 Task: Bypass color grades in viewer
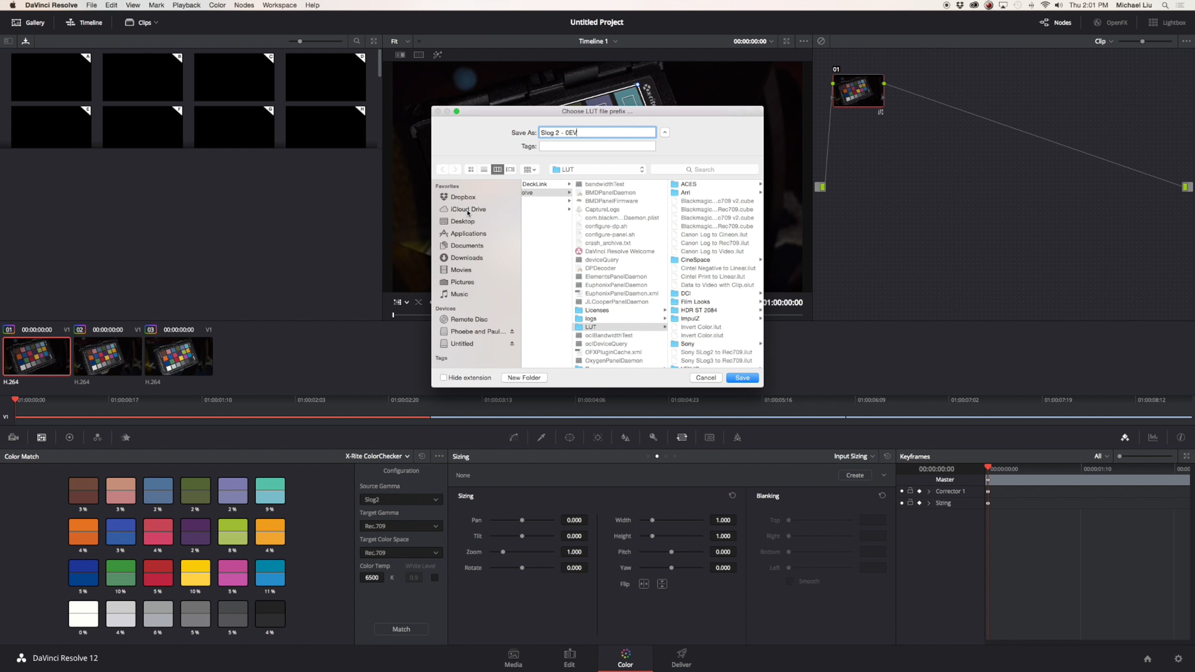[821, 41]
